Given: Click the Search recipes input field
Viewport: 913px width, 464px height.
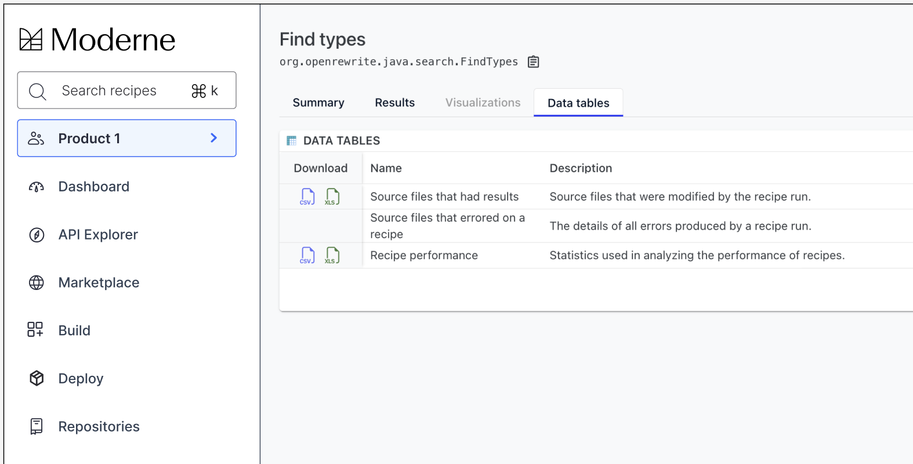Looking at the screenshot, I should point(126,90).
